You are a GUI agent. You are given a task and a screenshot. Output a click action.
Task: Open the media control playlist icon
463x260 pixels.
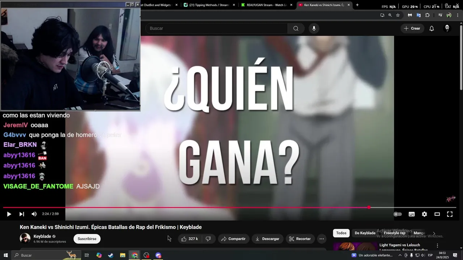(x=440, y=15)
